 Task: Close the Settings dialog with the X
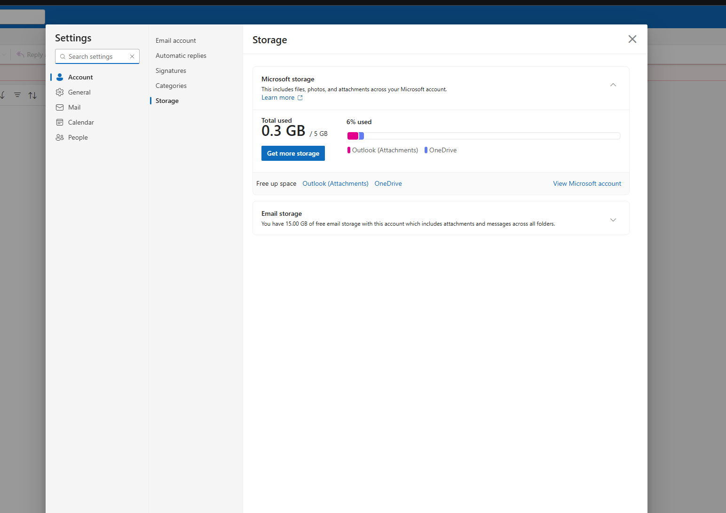tap(632, 39)
